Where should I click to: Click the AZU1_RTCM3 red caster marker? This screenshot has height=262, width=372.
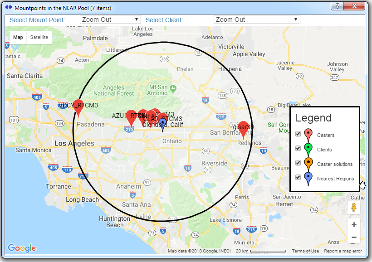point(131,118)
